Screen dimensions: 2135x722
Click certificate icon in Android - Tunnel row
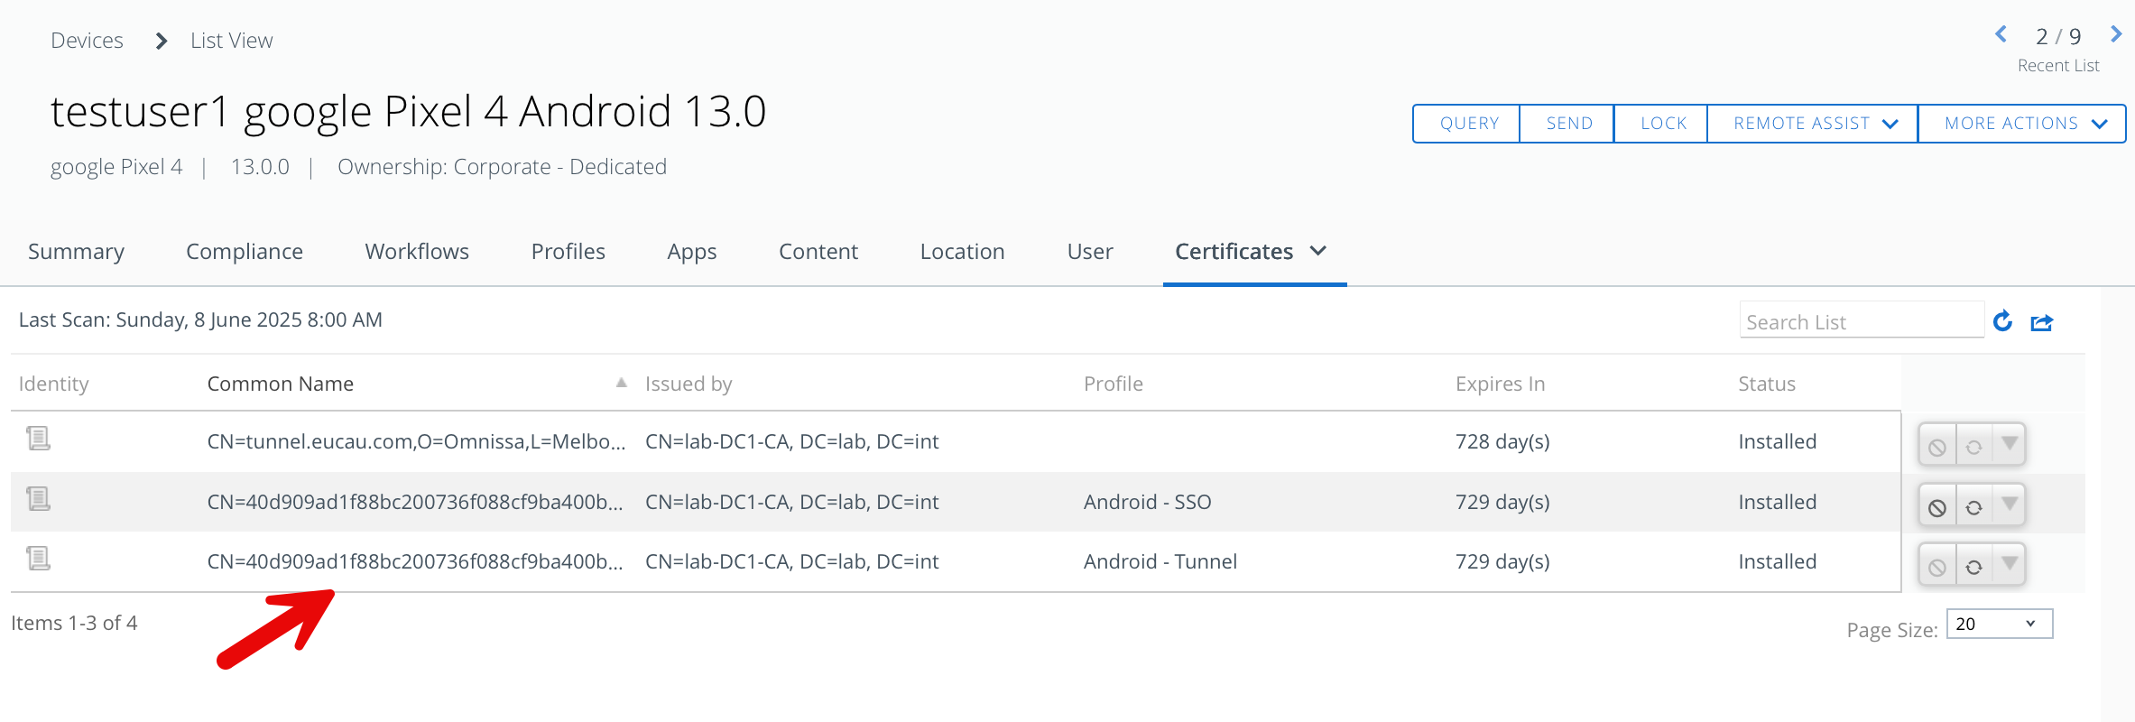coord(38,559)
